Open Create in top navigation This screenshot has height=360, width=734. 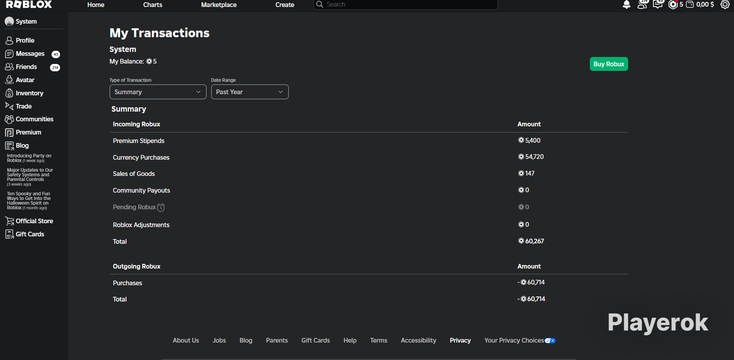[285, 5]
